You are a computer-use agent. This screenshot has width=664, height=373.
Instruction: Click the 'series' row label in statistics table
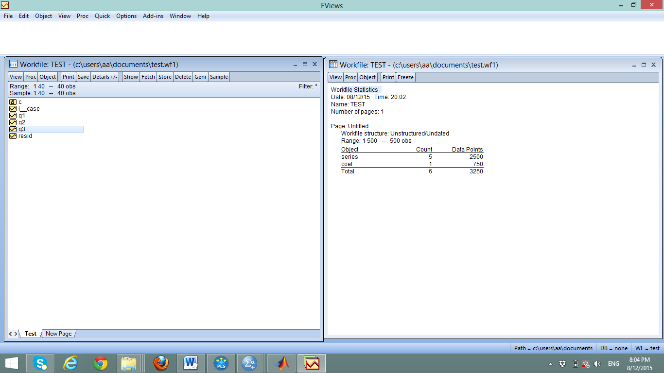(x=349, y=157)
